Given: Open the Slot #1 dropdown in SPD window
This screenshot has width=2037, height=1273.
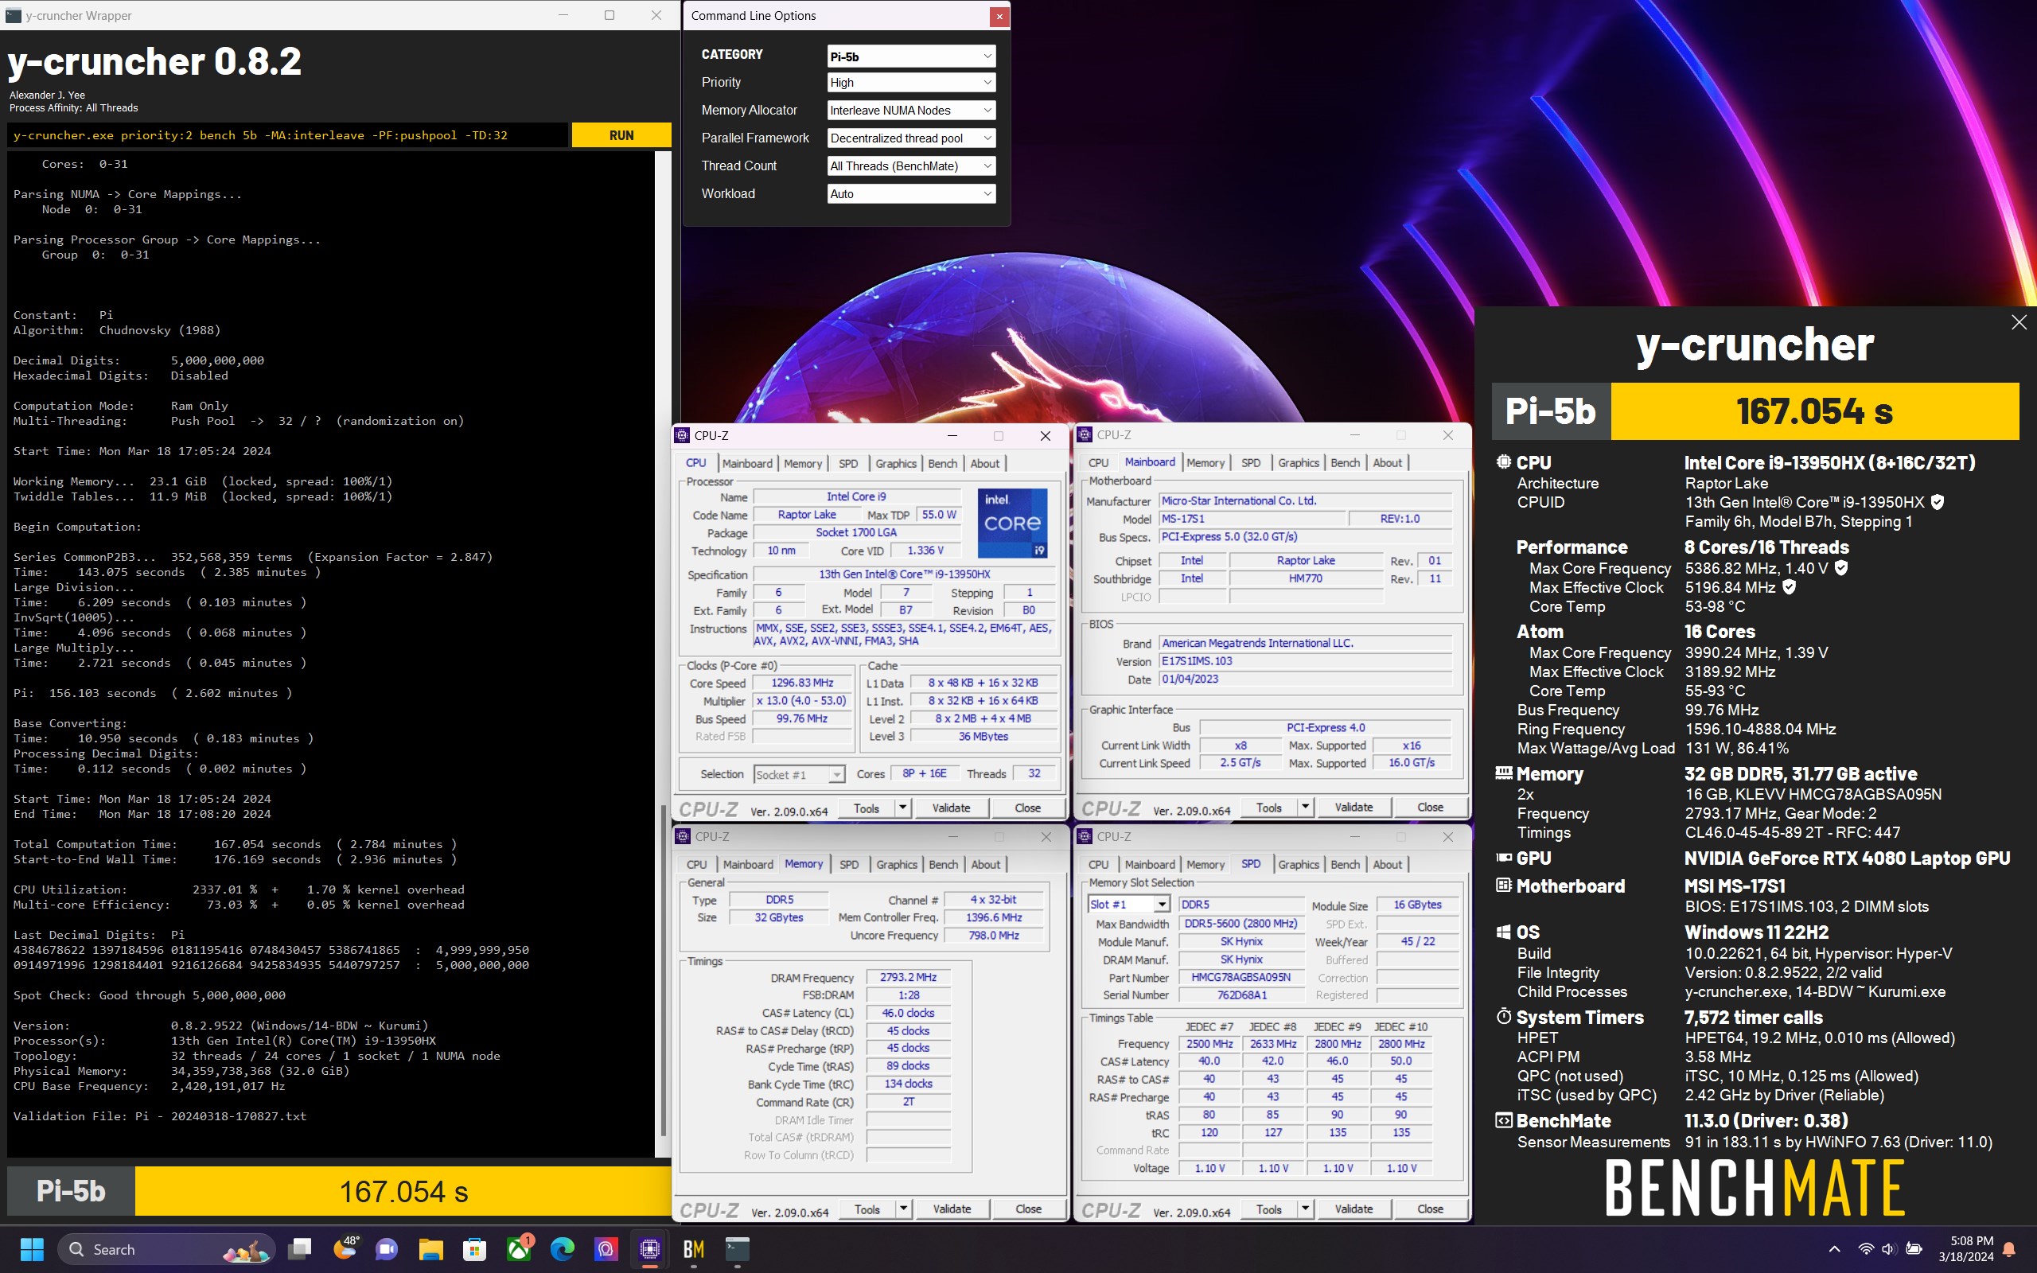Looking at the screenshot, I should 1129,905.
